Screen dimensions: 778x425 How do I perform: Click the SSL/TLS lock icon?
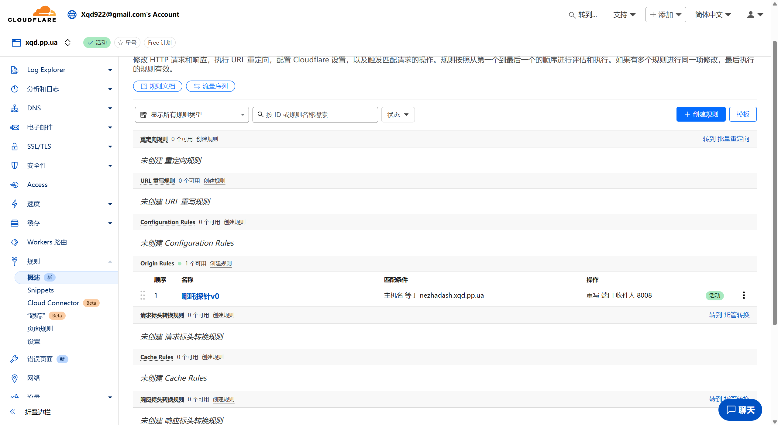(x=14, y=147)
